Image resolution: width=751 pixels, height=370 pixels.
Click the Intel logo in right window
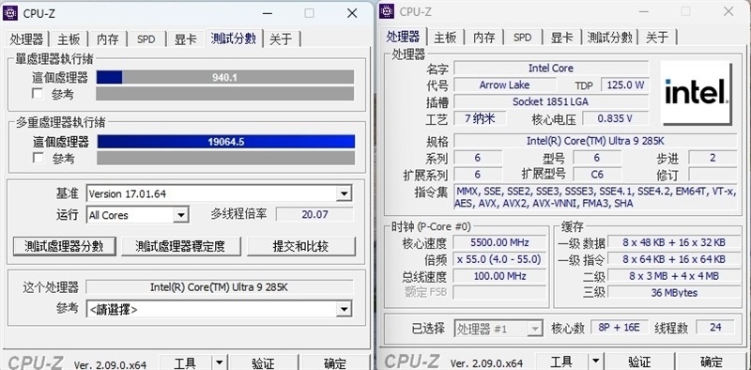697,92
